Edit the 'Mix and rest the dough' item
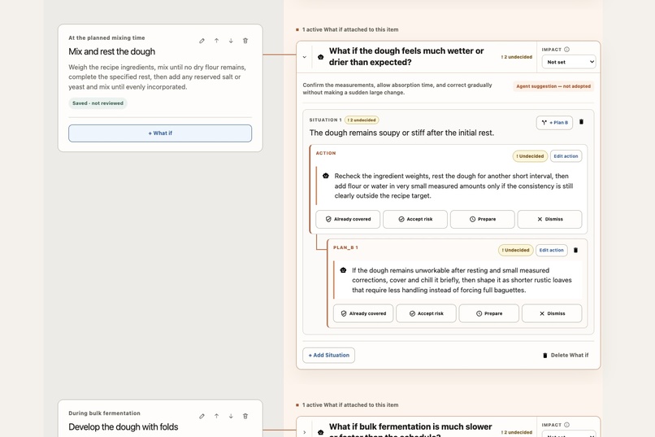 [202, 41]
